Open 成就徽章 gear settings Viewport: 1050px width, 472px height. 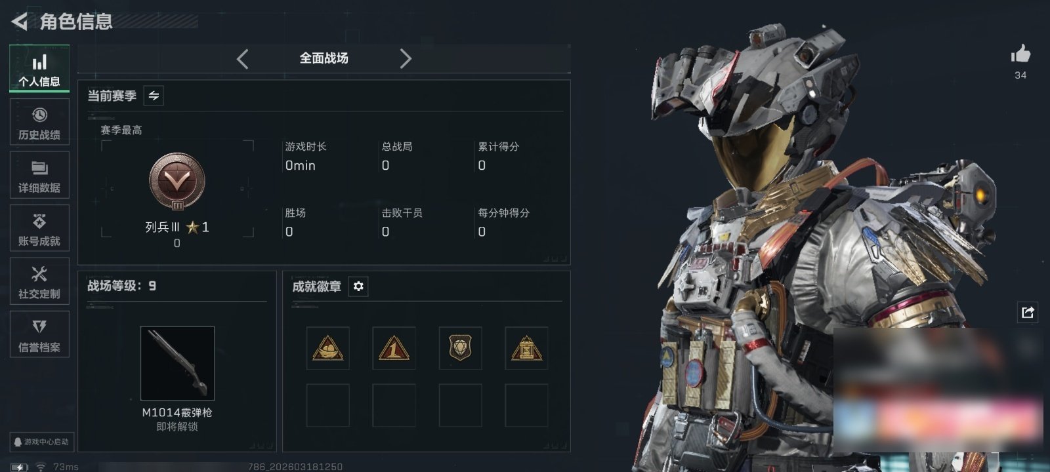[358, 286]
